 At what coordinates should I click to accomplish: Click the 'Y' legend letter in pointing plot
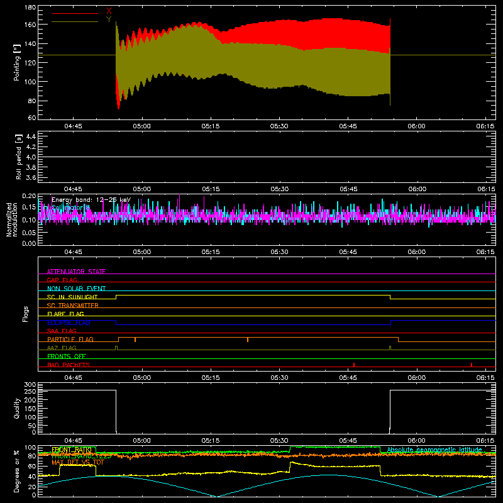click(109, 19)
